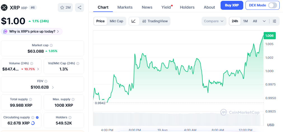Screen dimensions: 283x132
Task: Click the 62.67B XRP circulating supply value
Action: [18, 123]
